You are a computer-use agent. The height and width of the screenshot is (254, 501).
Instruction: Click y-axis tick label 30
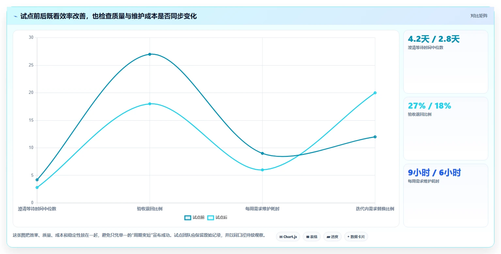coord(31,37)
